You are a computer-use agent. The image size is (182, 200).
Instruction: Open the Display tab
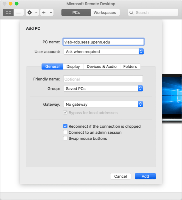[73, 66]
